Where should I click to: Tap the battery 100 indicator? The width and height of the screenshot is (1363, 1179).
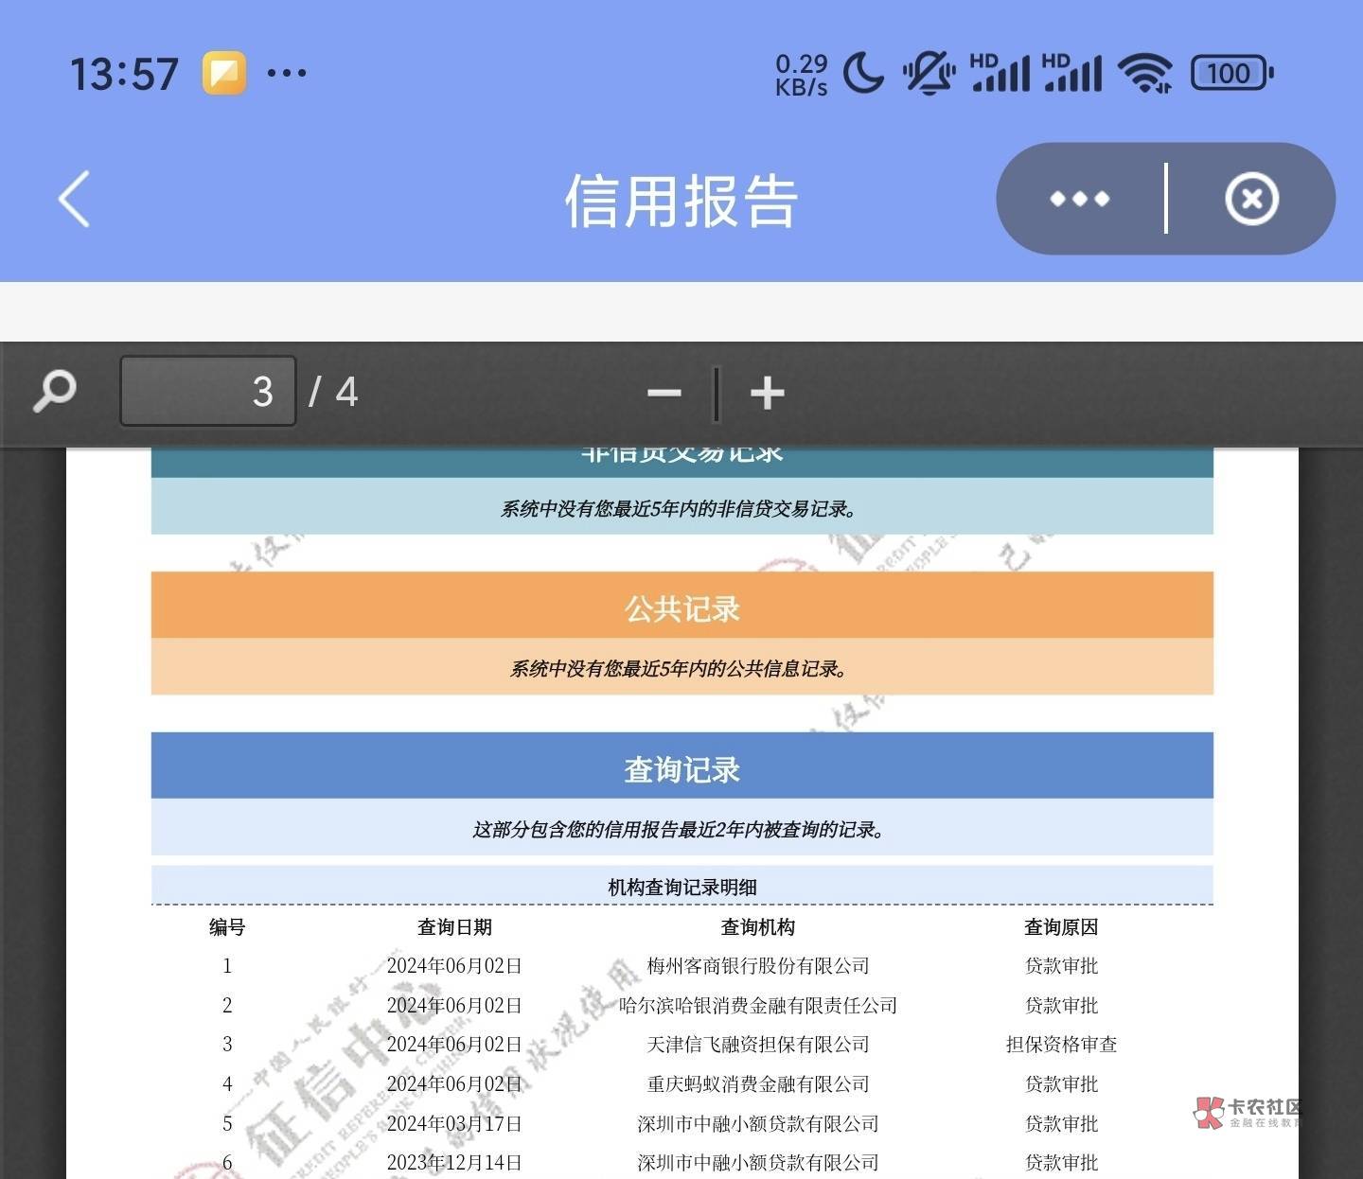coord(1231,73)
